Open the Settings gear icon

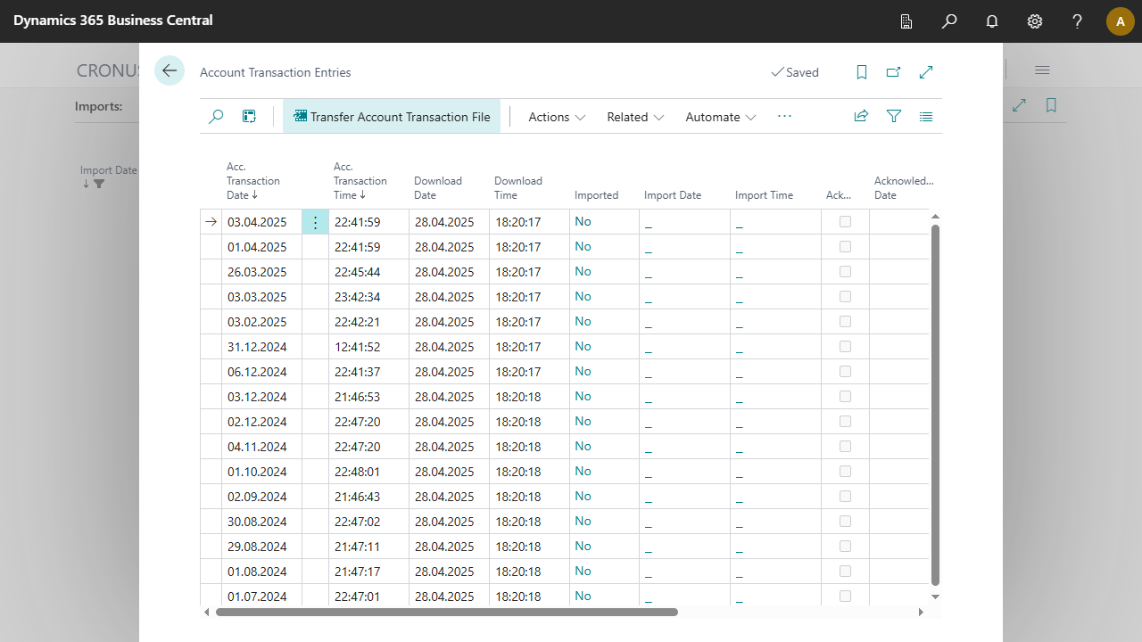click(1035, 21)
